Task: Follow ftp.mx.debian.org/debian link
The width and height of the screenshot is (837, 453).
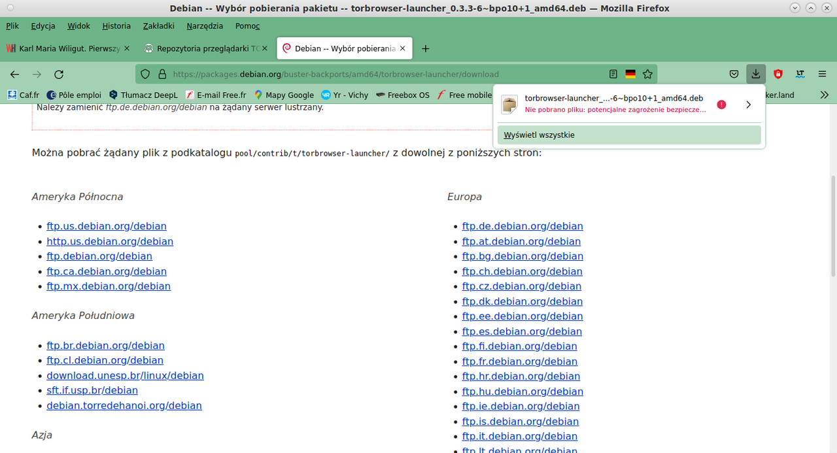Action: (x=109, y=286)
